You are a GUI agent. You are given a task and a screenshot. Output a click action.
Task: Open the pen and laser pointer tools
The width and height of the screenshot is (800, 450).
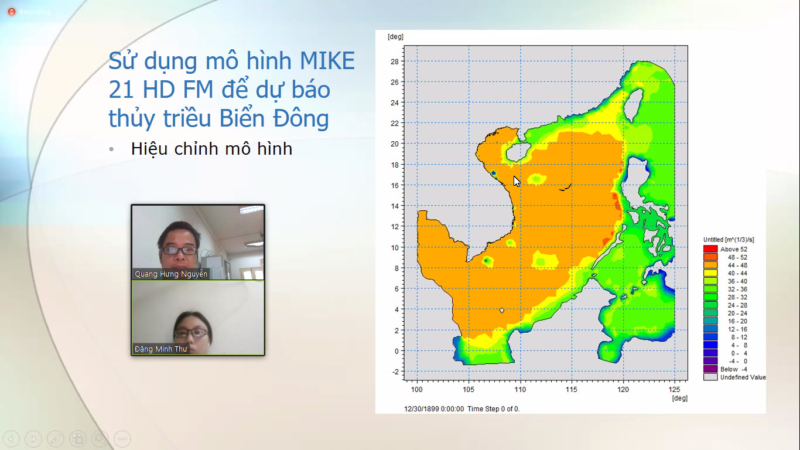point(56,438)
